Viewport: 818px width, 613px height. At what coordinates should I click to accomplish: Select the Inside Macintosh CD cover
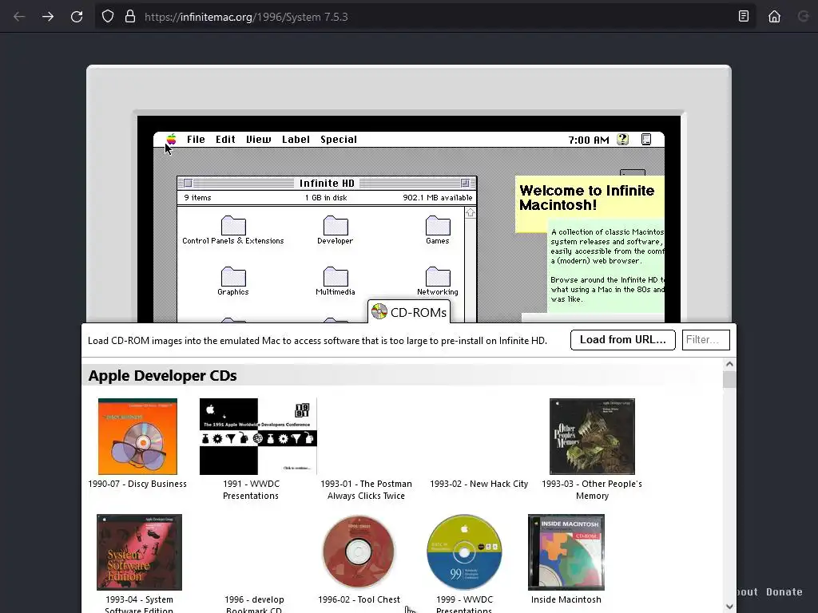(x=566, y=552)
